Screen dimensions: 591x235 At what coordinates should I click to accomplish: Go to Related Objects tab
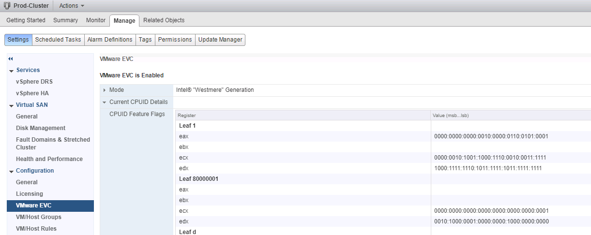click(x=164, y=20)
